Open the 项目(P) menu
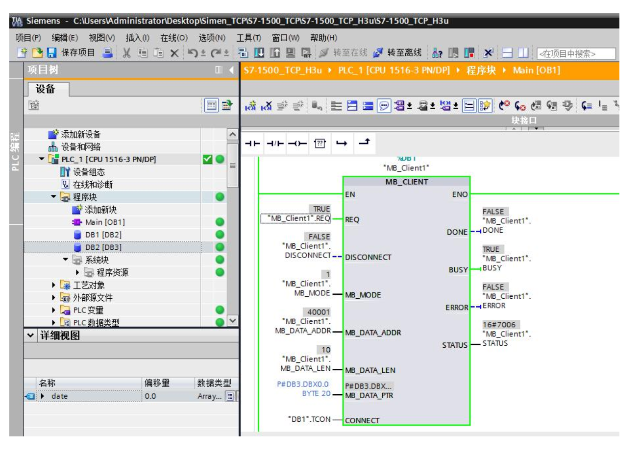The width and height of the screenshot is (639, 455). tap(28, 38)
